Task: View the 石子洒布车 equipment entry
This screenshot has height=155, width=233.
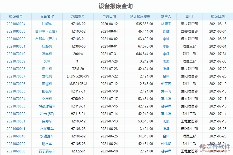Action: click(x=46, y=151)
